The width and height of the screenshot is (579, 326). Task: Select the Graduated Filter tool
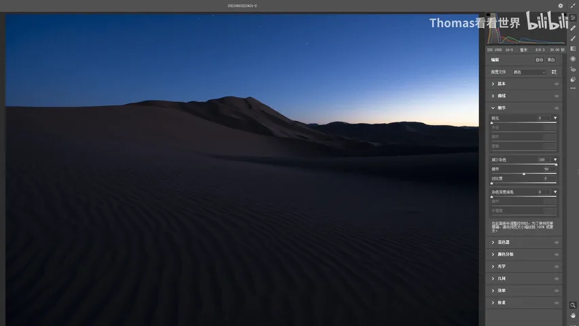pyautogui.click(x=573, y=49)
